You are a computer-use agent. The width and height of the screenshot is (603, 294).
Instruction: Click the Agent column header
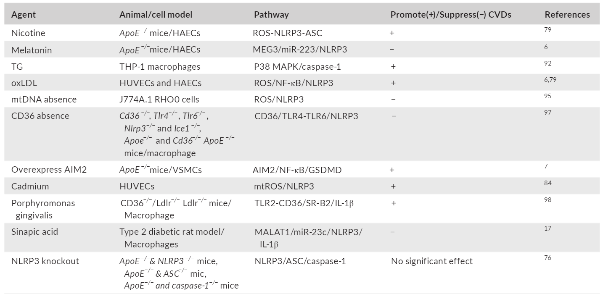(x=24, y=15)
